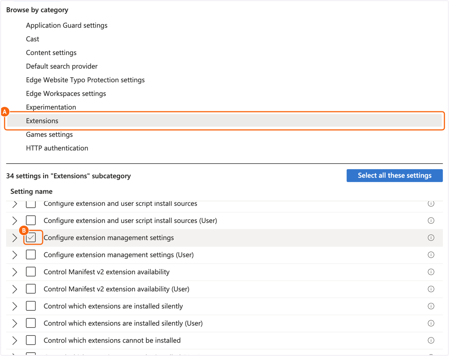The height and width of the screenshot is (356, 449).
Task: Tick Control Manifest v2 extension availability (User) checkbox
Action: tap(31, 289)
